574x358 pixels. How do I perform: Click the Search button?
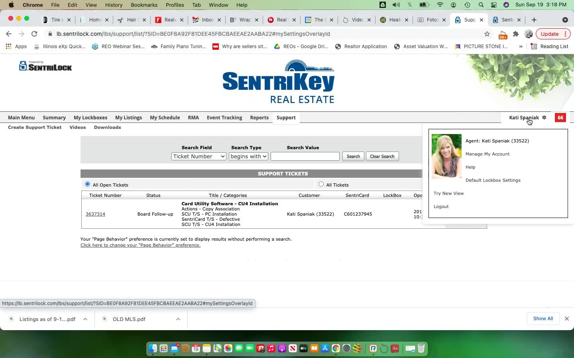click(x=353, y=156)
